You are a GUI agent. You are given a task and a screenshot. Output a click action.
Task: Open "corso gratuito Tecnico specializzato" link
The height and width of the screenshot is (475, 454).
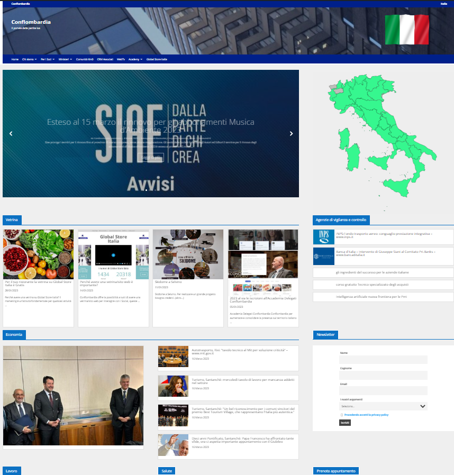[372, 285]
